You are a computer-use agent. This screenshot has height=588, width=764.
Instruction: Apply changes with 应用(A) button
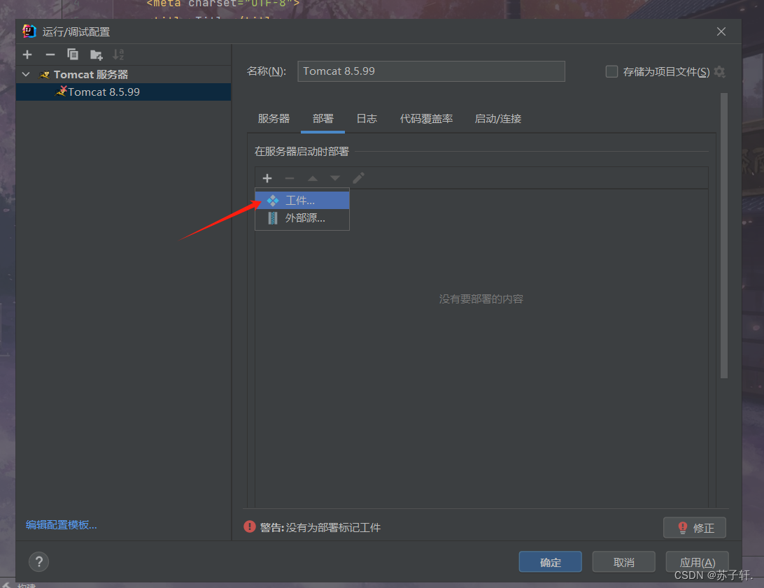coord(698,562)
